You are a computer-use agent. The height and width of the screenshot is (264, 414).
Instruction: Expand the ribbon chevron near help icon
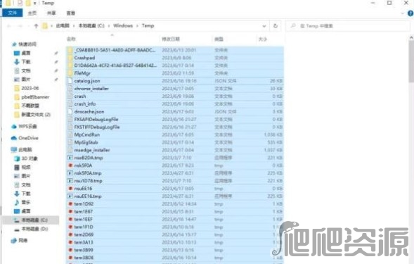403,13
